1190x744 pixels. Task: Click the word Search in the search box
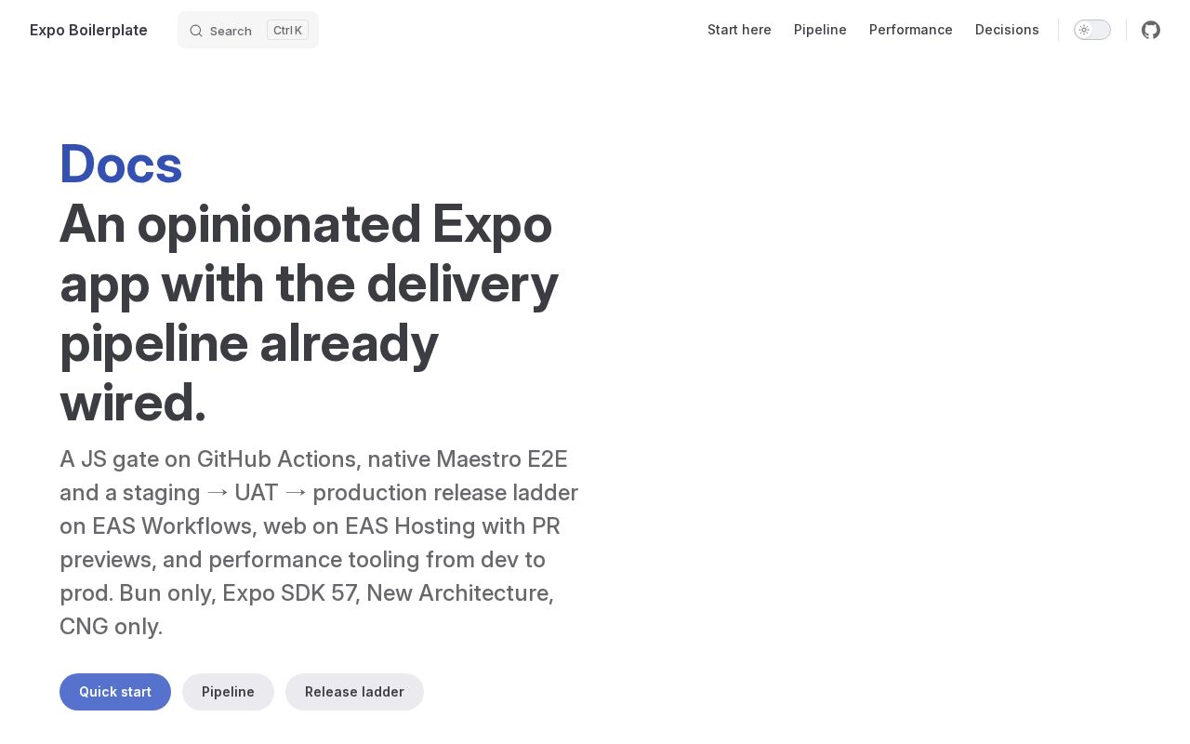click(x=231, y=31)
